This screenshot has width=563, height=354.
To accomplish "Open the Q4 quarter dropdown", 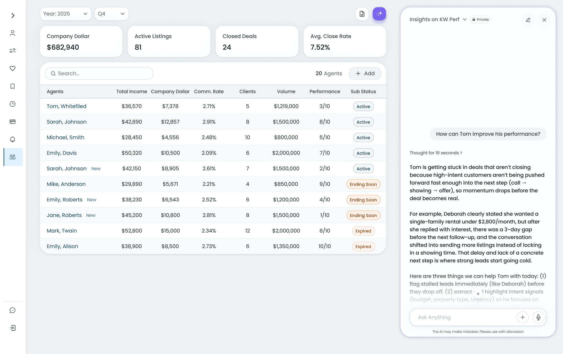I will [111, 14].
